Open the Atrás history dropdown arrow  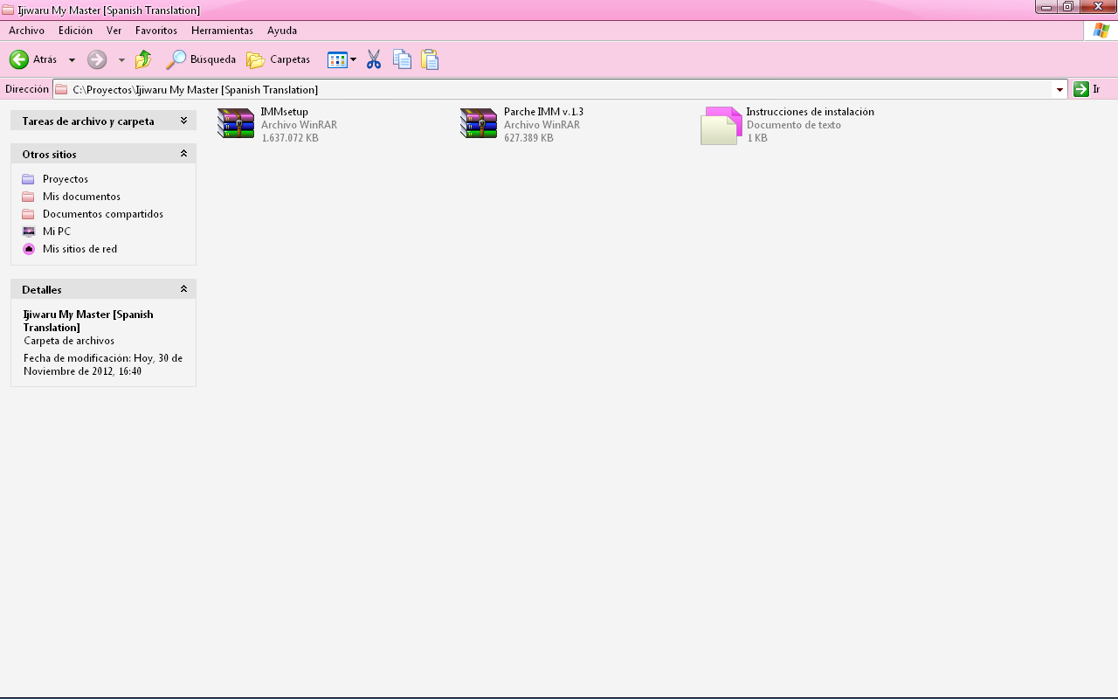pos(72,60)
